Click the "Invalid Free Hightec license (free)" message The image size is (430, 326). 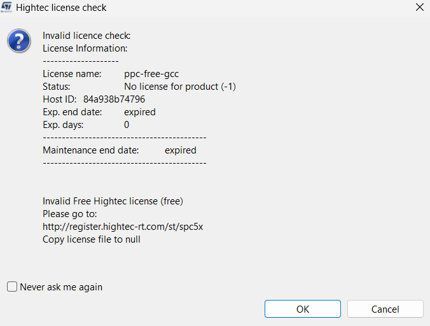113,201
